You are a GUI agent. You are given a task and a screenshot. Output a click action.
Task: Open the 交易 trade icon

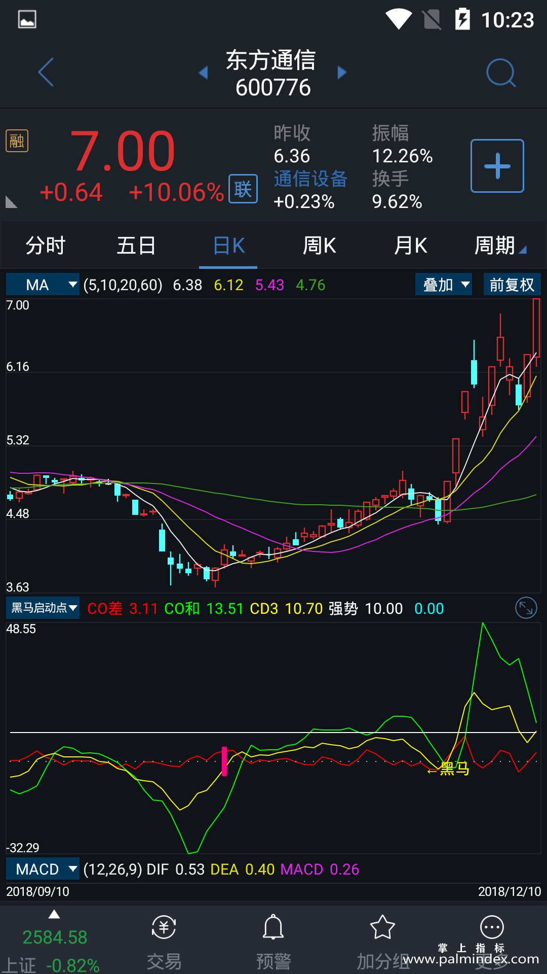click(x=164, y=927)
